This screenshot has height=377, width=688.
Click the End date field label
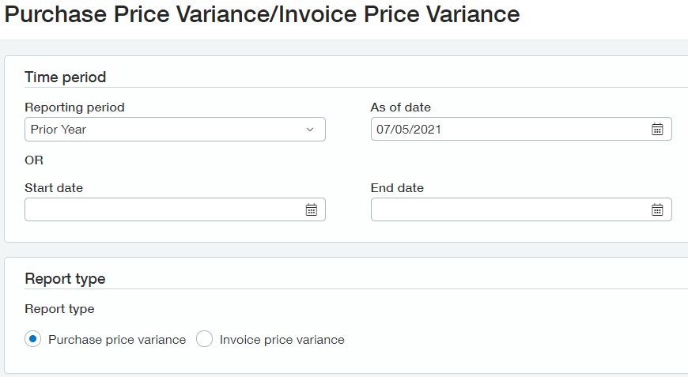click(x=397, y=188)
